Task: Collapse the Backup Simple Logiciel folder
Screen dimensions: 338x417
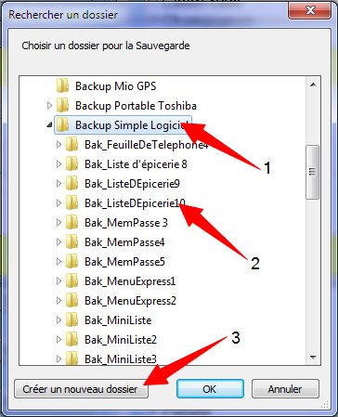Action: [49, 125]
